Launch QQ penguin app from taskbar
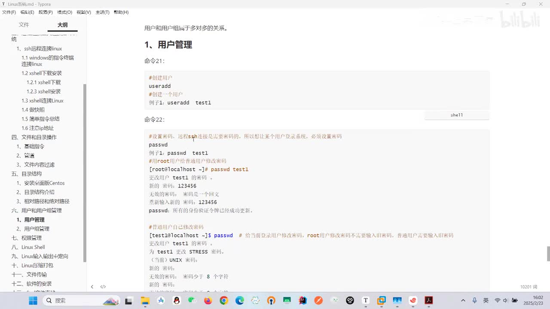This screenshot has height=309, width=550. 177,300
